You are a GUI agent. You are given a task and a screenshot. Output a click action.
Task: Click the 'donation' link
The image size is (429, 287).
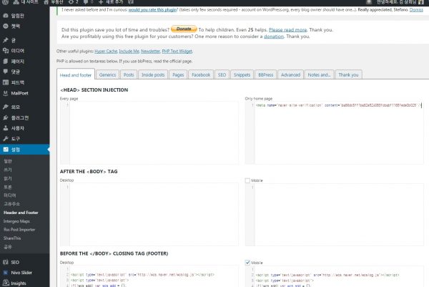coord(274,37)
